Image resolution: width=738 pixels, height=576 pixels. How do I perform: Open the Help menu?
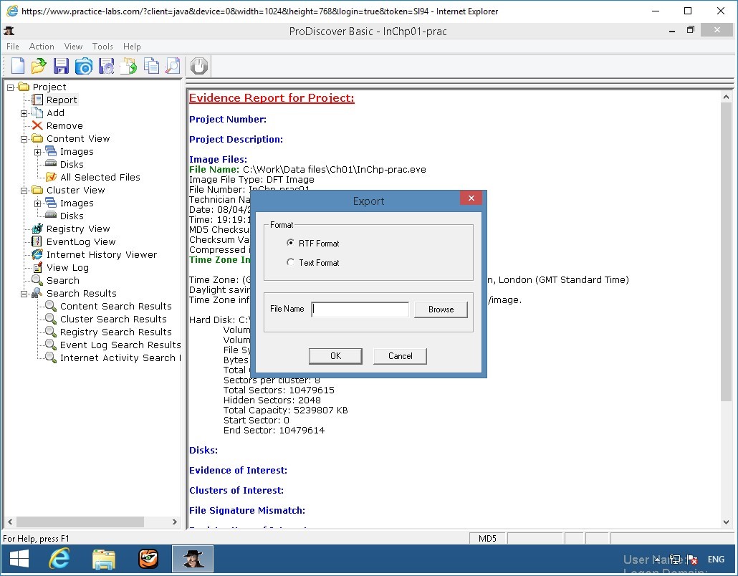[132, 46]
